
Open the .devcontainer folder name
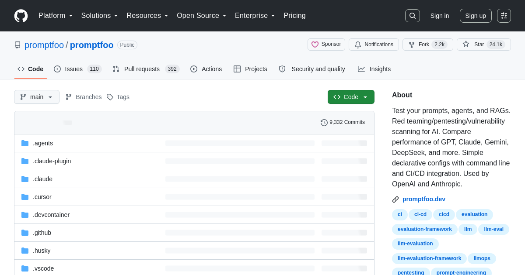tap(51, 215)
